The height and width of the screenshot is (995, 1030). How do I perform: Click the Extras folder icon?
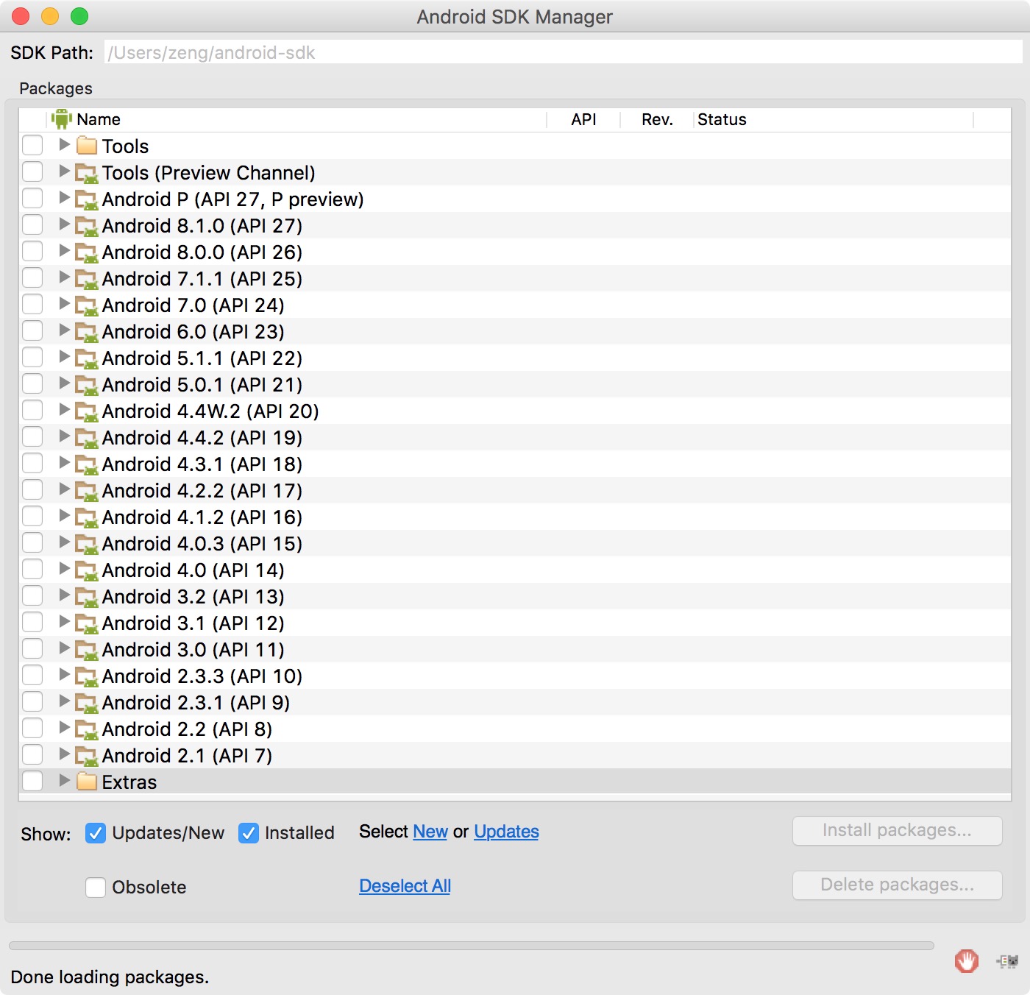pos(87,782)
